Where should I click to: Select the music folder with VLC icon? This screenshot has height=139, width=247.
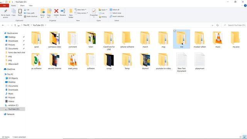tap(218, 39)
